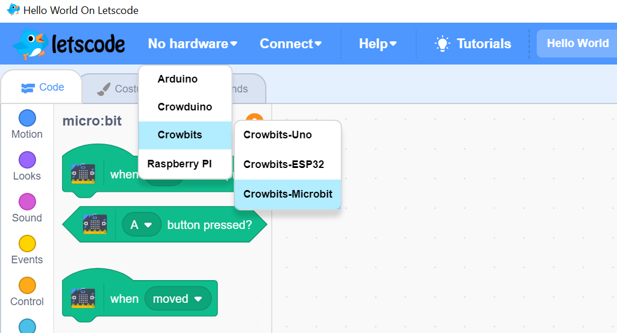Select the Sound block category circle
617x333 pixels.
27,202
